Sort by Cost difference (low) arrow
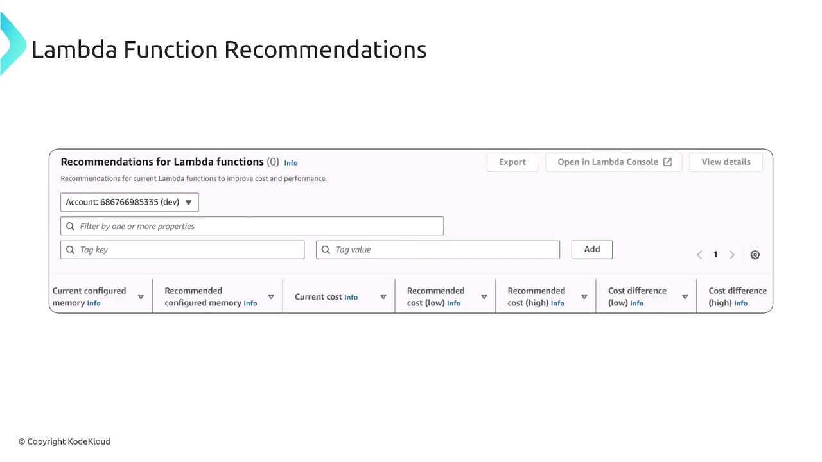822x462 pixels. (x=685, y=297)
